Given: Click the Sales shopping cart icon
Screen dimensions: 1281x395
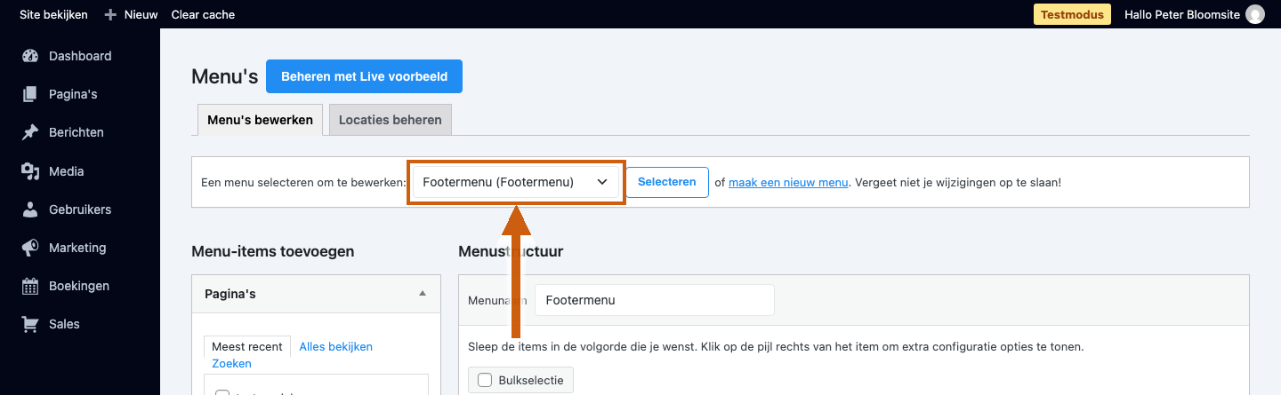Looking at the screenshot, I should tap(30, 324).
